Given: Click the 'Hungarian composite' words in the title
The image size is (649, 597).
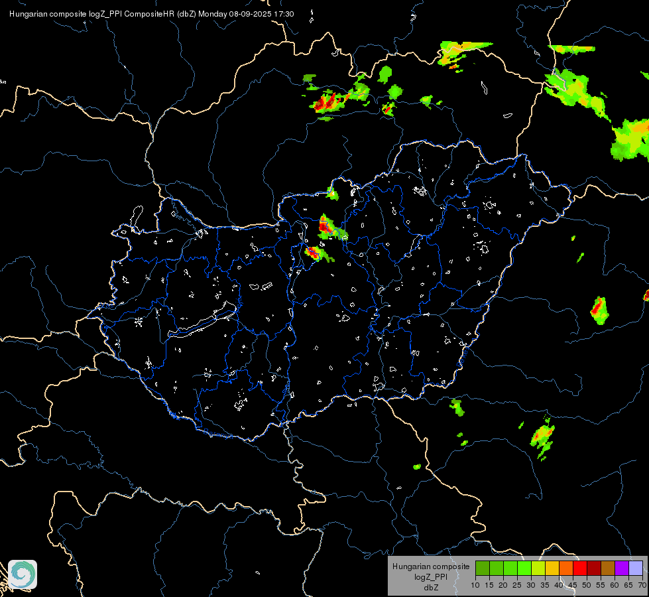Looking at the screenshot, I should (48, 14).
